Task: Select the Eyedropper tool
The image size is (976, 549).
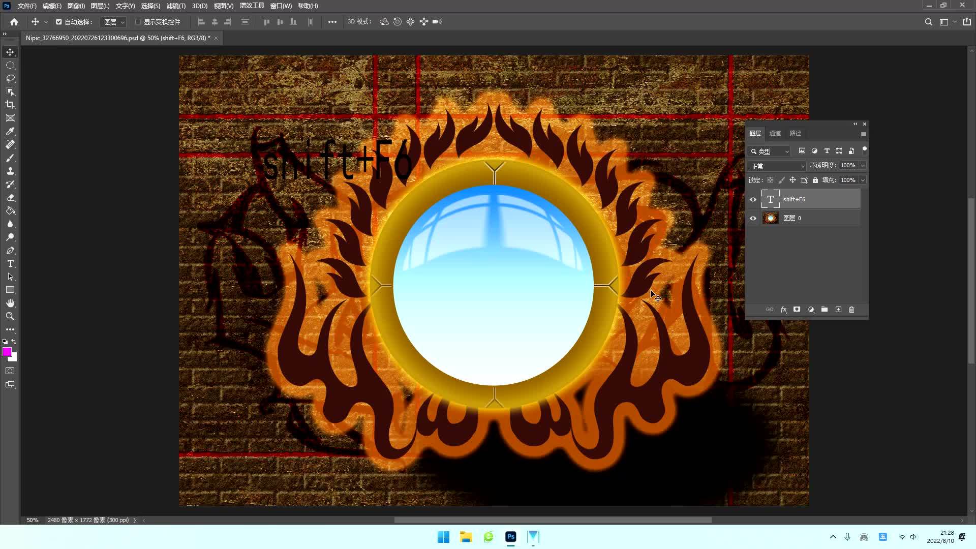Action: (10, 131)
